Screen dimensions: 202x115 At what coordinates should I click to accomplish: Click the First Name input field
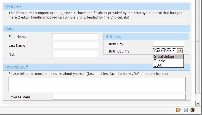(x=75, y=36)
